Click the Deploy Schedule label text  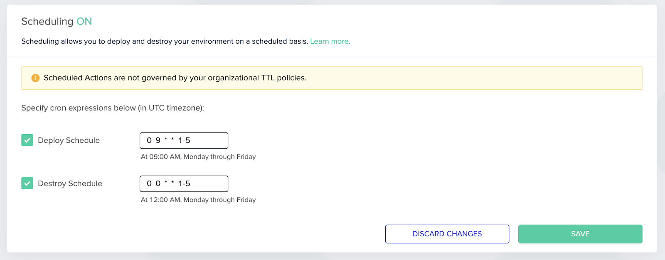click(69, 140)
